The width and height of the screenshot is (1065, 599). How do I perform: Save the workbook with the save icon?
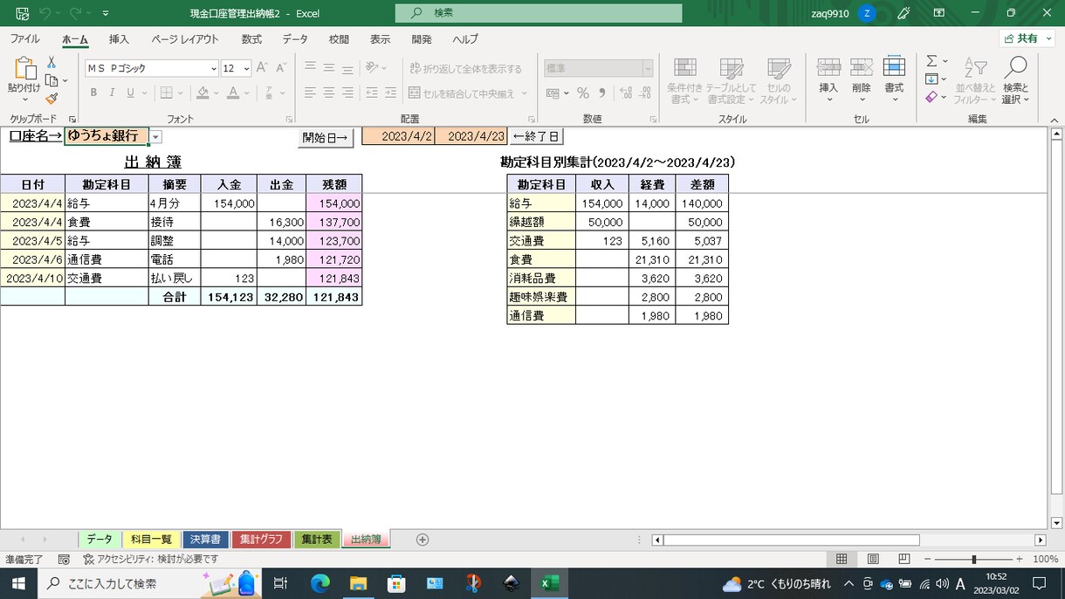[x=22, y=13]
